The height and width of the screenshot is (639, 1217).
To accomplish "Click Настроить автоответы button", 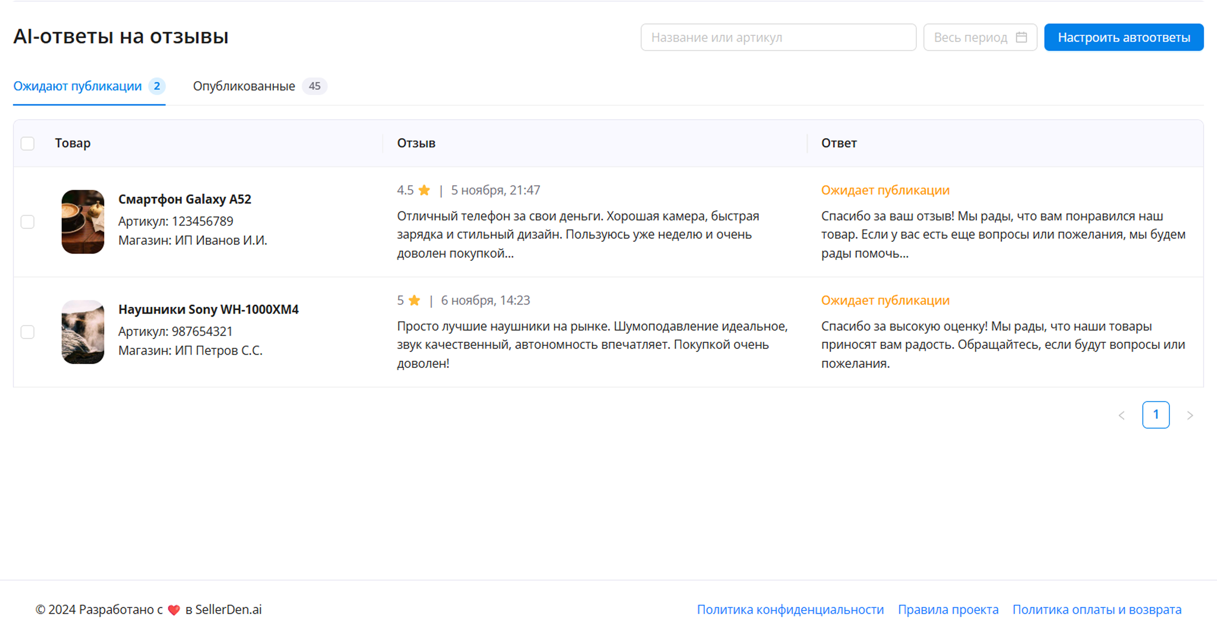I will pyautogui.click(x=1123, y=37).
